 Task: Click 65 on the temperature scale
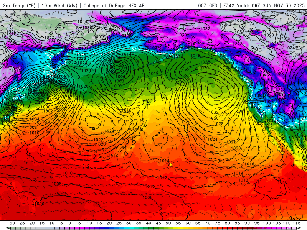[x=198, y=223]
